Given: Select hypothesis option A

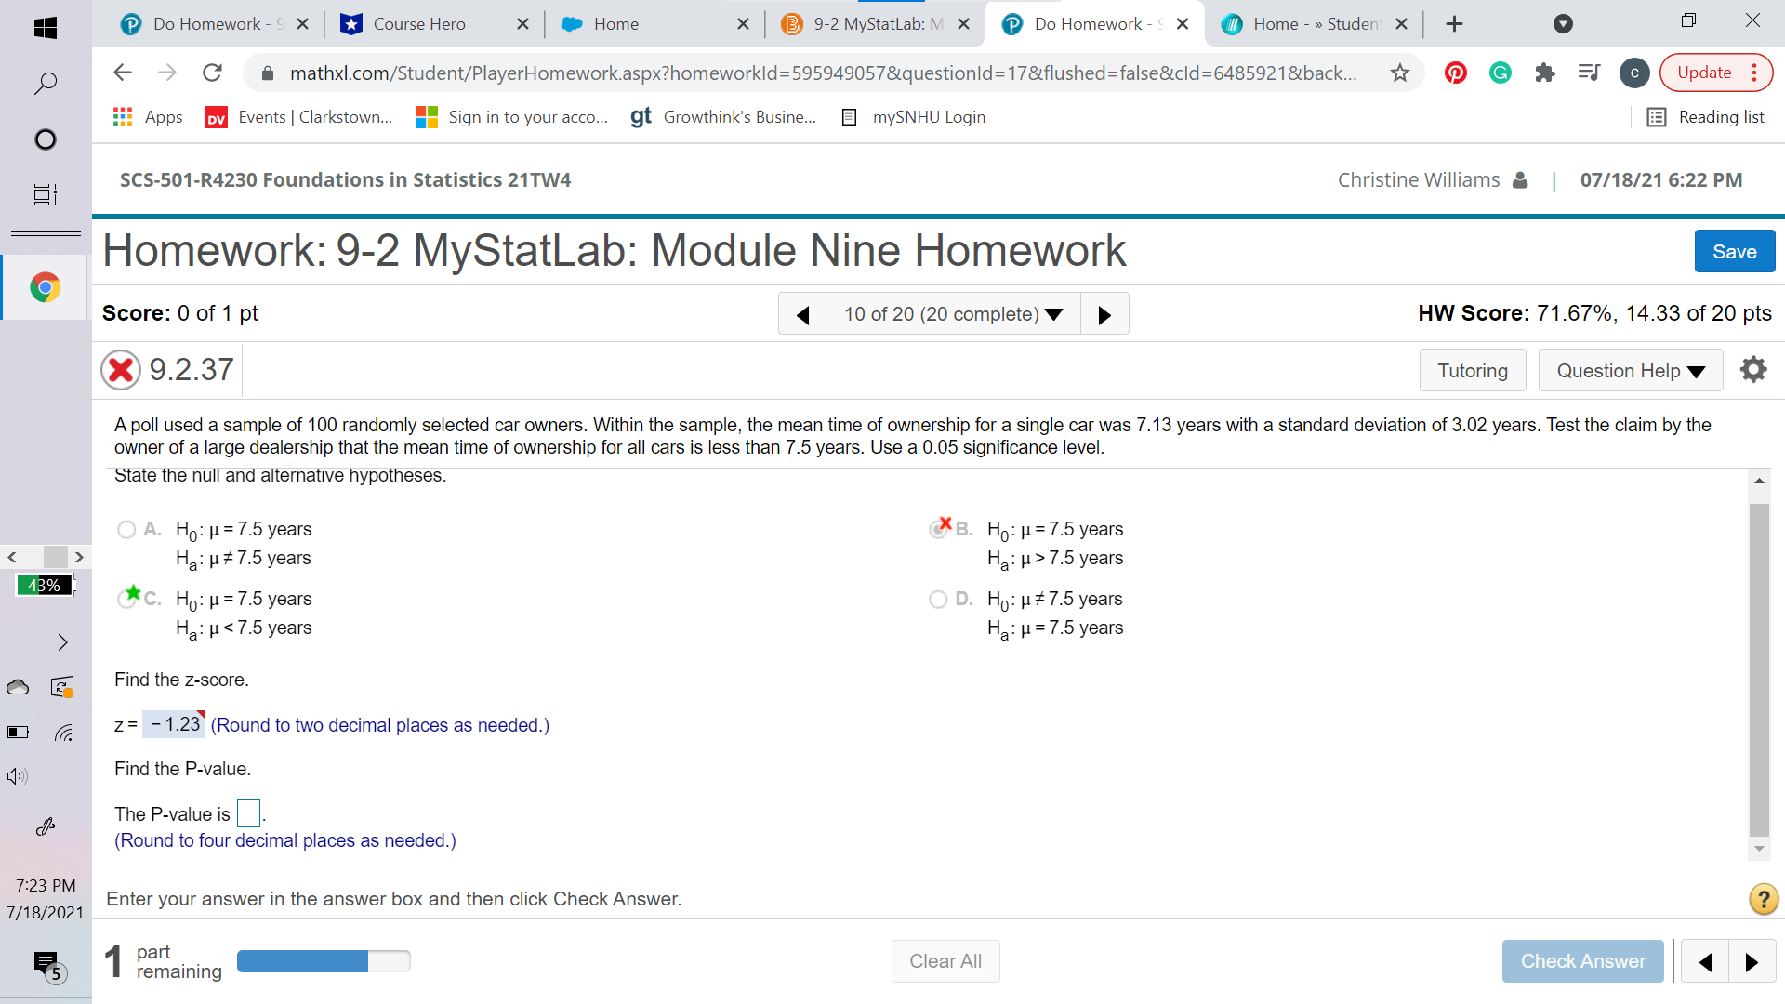Looking at the screenshot, I should [126, 529].
